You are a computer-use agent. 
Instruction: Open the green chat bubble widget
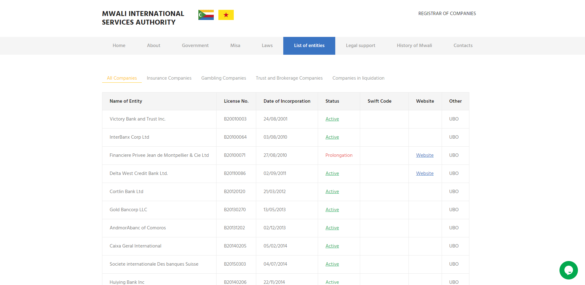click(568, 270)
